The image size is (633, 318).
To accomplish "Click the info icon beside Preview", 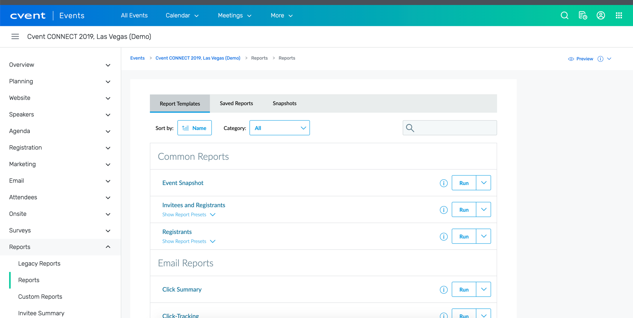I will tap(601, 59).
